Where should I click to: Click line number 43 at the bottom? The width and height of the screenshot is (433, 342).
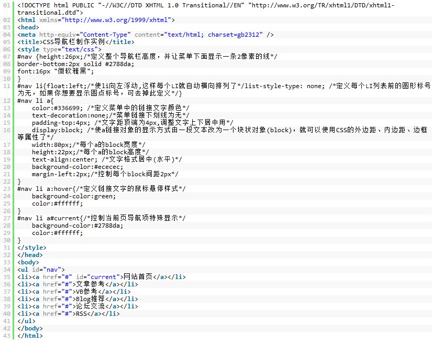[x=6, y=335]
